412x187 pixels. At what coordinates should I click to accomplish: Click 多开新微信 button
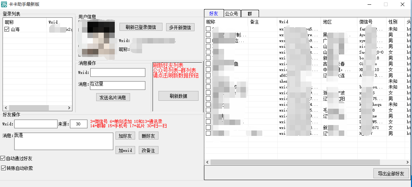click(180, 27)
